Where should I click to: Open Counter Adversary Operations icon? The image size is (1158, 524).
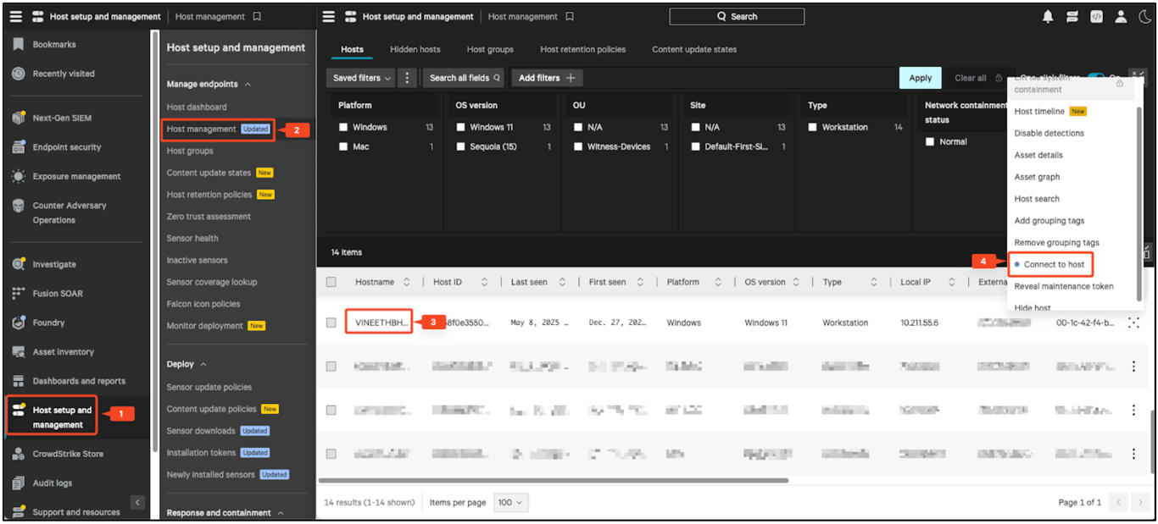(x=19, y=206)
